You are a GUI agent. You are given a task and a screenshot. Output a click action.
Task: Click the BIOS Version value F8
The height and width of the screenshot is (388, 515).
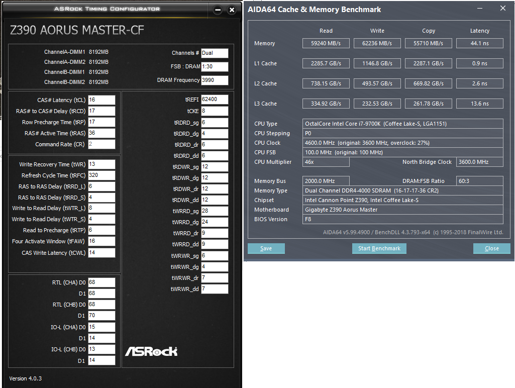point(402,219)
